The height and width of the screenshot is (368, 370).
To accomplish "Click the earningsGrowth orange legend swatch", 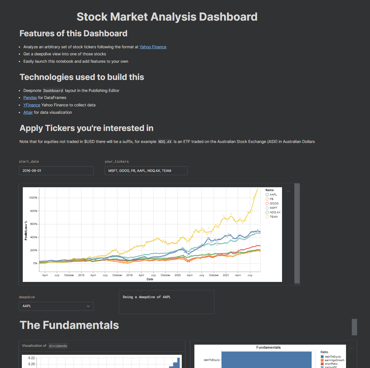I will tap(322, 360).
